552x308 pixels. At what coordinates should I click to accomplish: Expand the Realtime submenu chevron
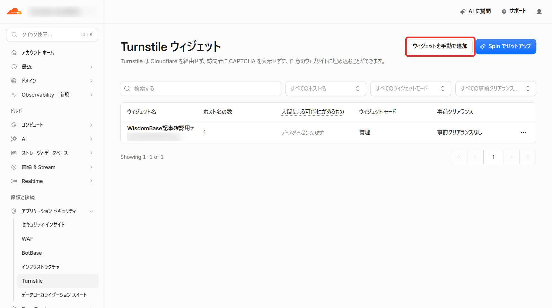(x=92, y=181)
